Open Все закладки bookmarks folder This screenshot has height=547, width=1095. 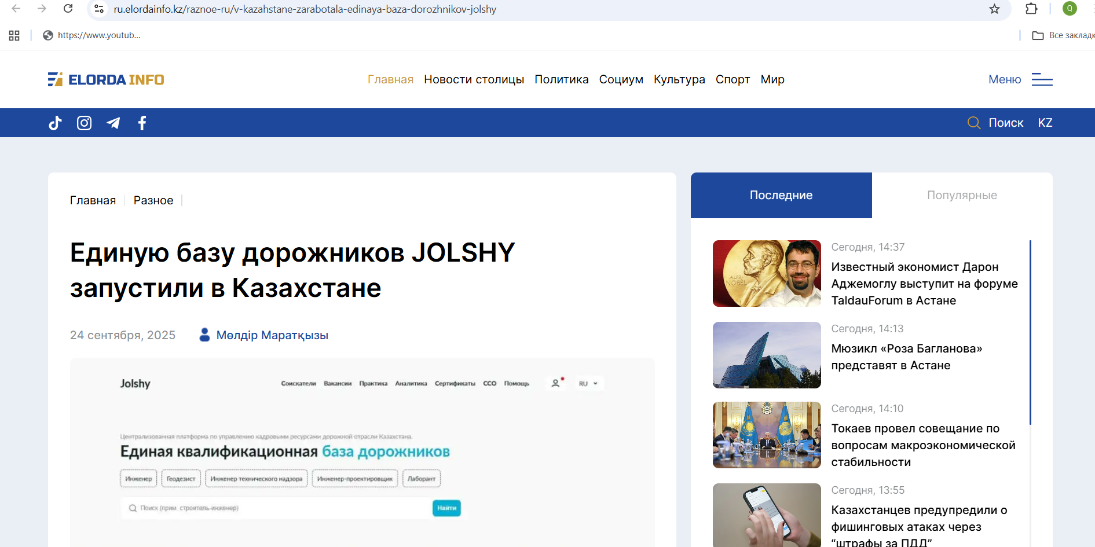point(1063,35)
